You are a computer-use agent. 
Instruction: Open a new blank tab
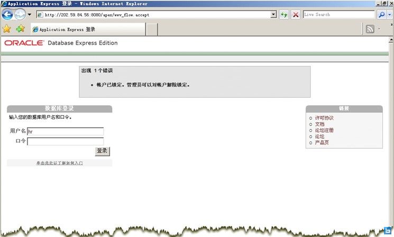click(x=152, y=30)
